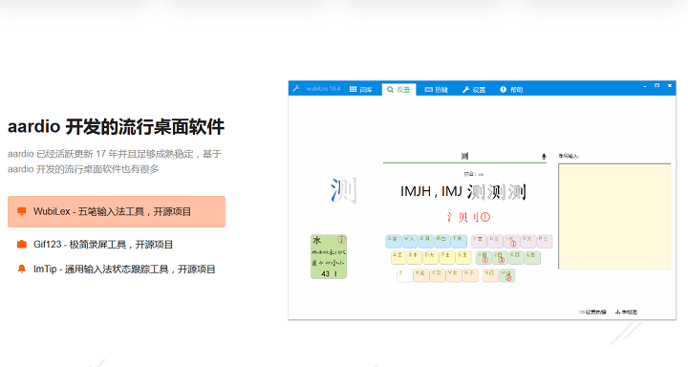Click the K口 key tile

coord(516,258)
